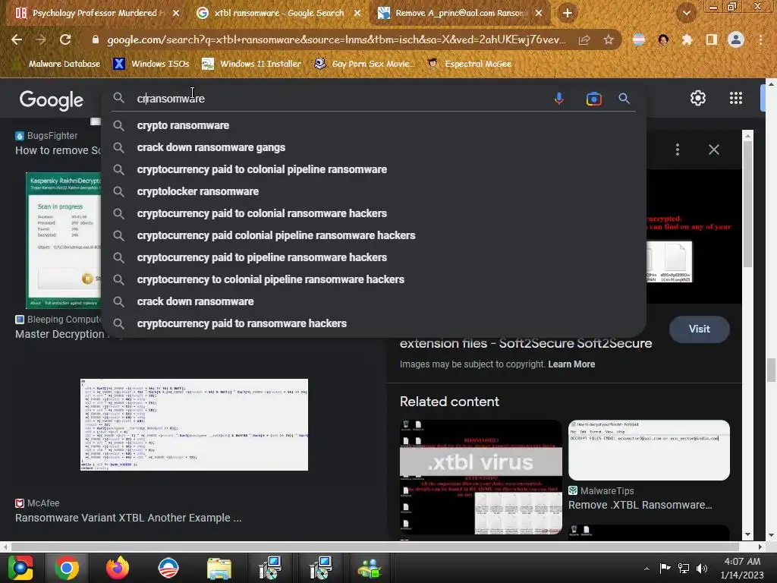Open Windows 11 Installer bookmark
This screenshot has height=583, width=777.
(x=252, y=64)
